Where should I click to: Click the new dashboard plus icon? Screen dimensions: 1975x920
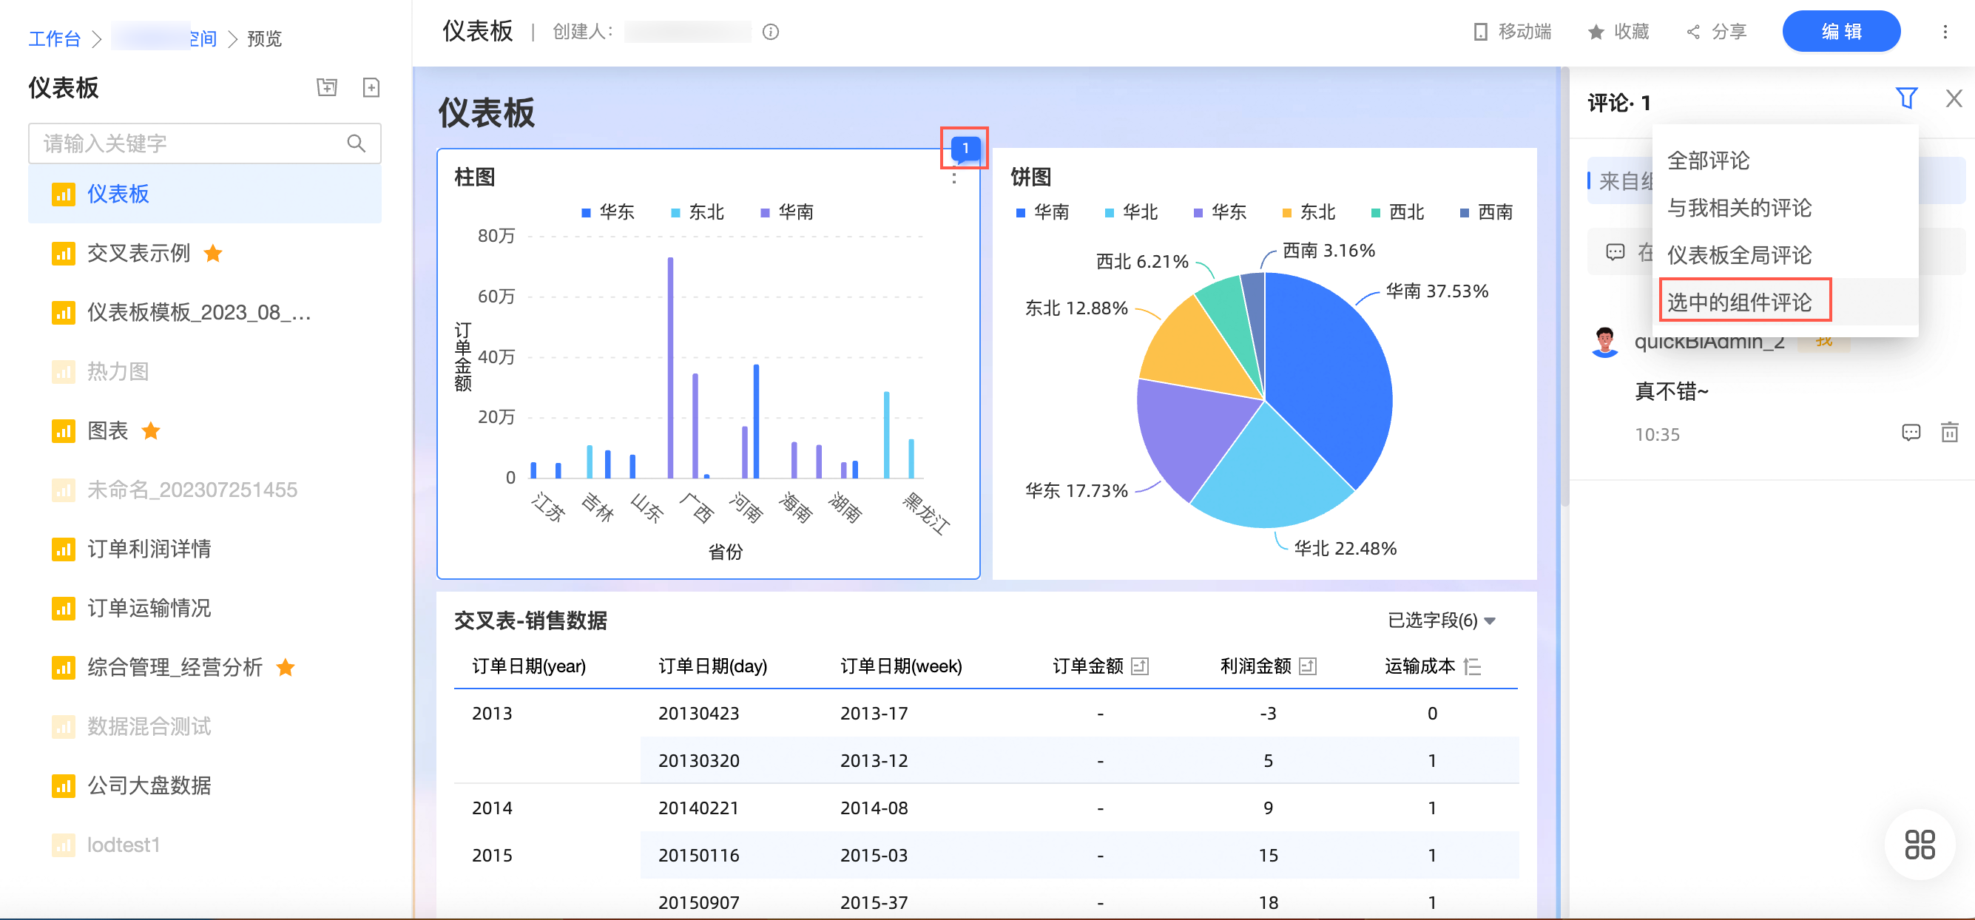point(371,87)
